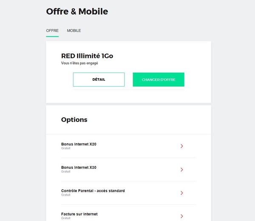The width and height of the screenshot is (255, 221).
Task: Switch to the OFFRE tab
Action: (52, 31)
